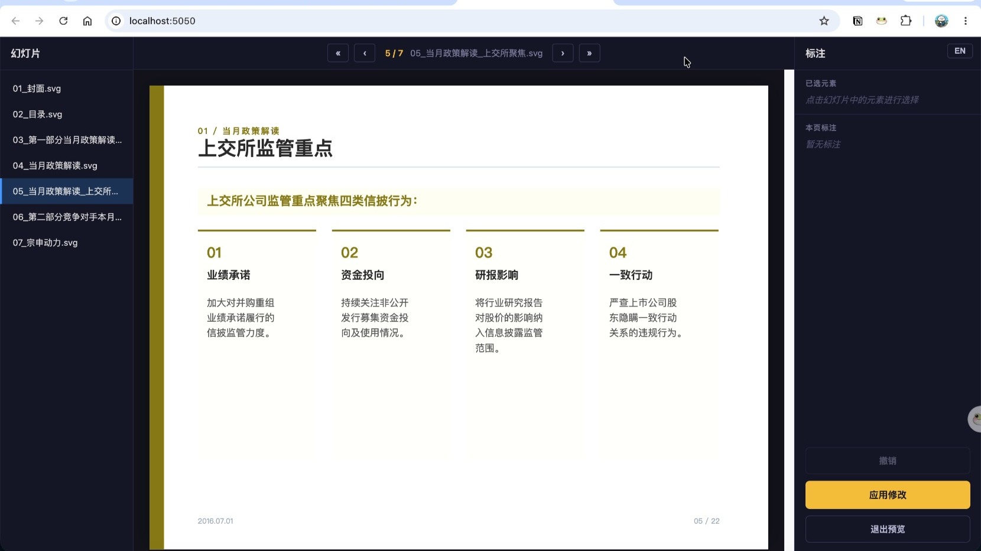Screen dimensions: 981x551
Task: Open the browser profile avatar
Action: click(941, 21)
